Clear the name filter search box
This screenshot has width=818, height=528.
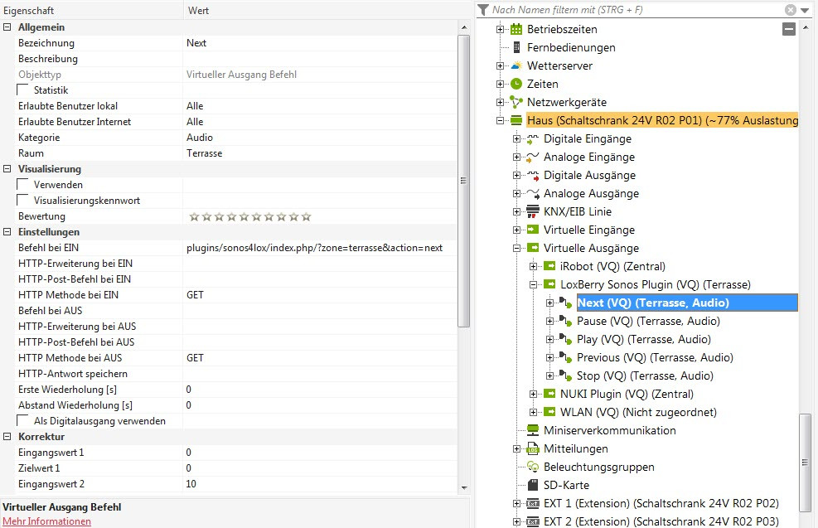(791, 10)
